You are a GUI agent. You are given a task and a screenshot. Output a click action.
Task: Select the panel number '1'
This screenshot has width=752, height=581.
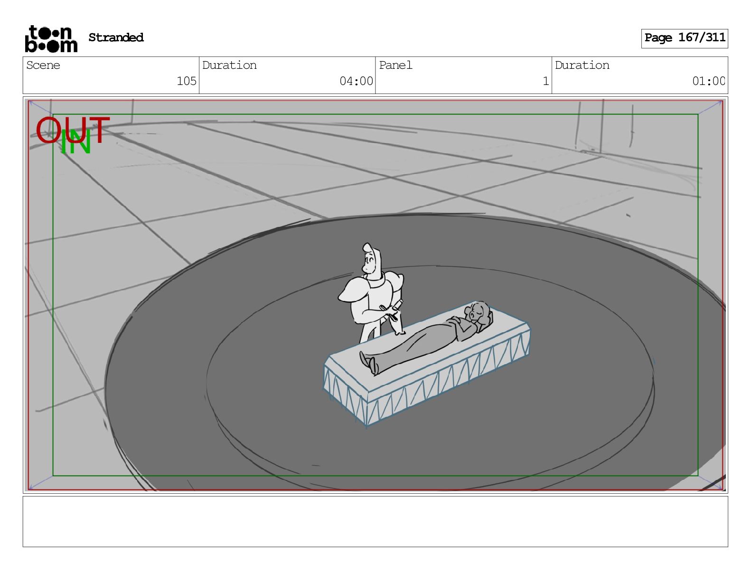pyautogui.click(x=546, y=81)
